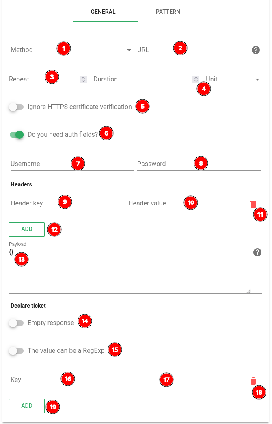The image size is (272, 424).
Task: Focus the Username input field
Action: tap(72, 164)
